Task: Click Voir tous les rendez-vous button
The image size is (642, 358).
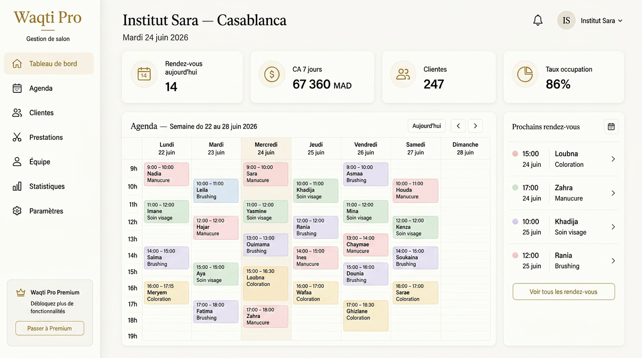Action: 564,292
